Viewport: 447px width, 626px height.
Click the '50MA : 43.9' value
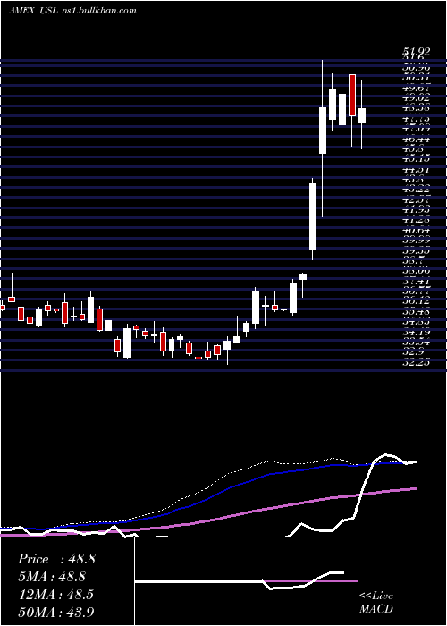click(x=56, y=612)
